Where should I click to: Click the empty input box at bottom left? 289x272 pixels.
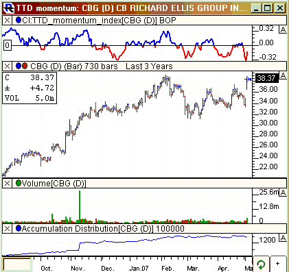click(x=17, y=264)
